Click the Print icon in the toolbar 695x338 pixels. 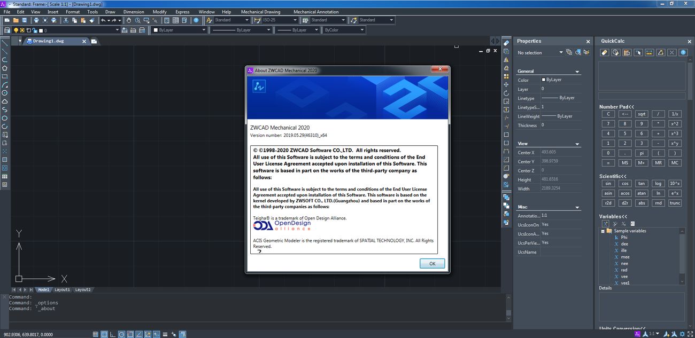(36, 20)
